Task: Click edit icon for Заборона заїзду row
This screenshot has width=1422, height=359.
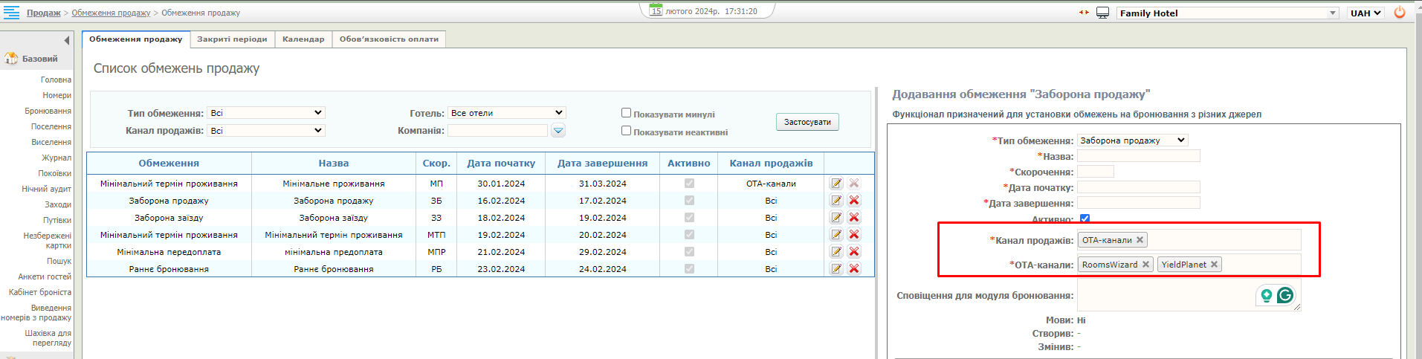Action: pyautogui.click(x=836, y=218)
